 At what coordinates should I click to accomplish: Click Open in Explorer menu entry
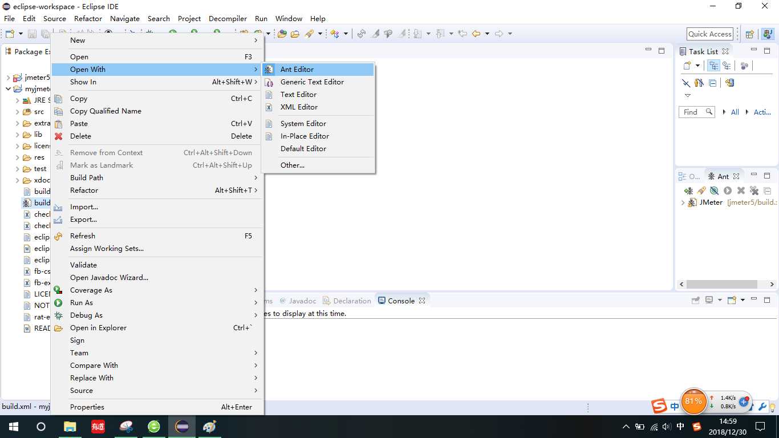[x=157, y=327]
